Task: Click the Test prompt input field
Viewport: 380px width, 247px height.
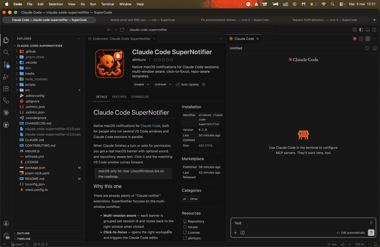Action: (x=300, y=223)
